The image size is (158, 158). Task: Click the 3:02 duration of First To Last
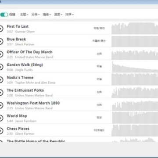coord(10,32)
